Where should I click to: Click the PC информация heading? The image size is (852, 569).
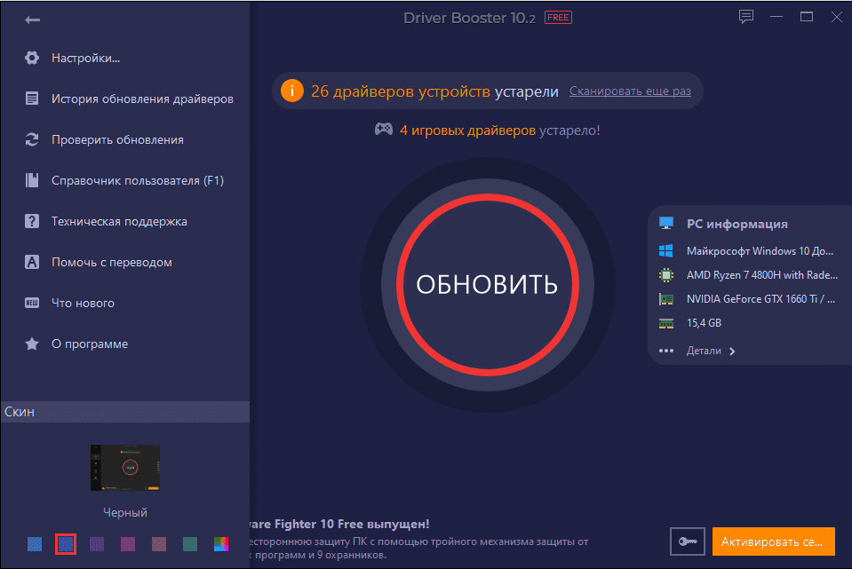click(x=737, y=224)
